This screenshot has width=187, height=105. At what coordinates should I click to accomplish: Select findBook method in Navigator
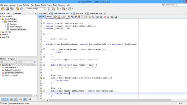13,70
